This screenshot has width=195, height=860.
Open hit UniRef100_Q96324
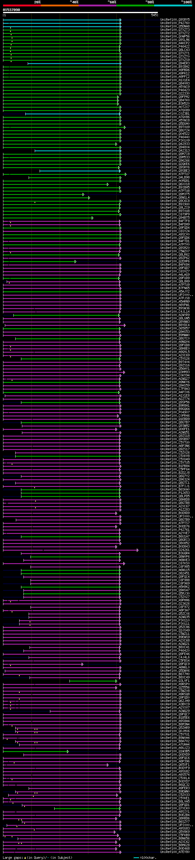(x=175, y=480)
